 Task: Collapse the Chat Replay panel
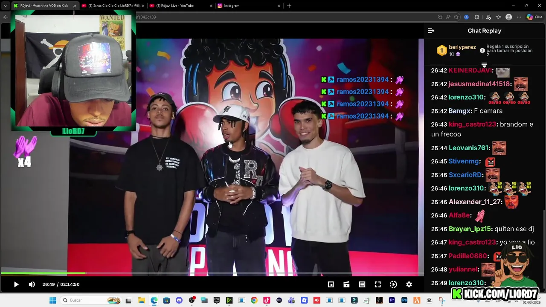[431, 31]
